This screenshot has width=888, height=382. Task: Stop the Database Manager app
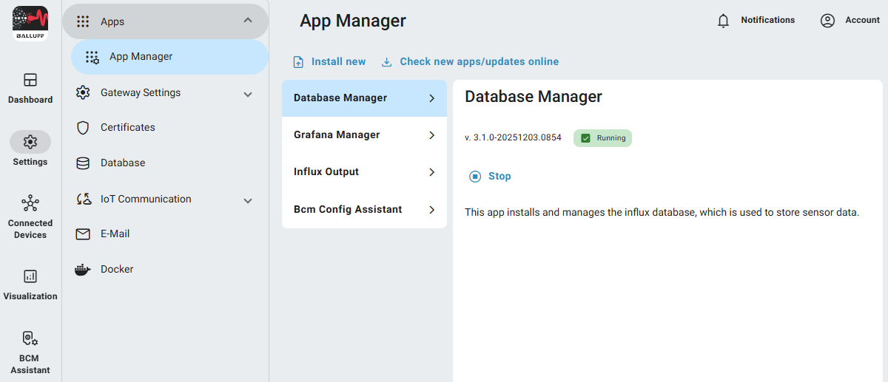pyautogui.click(x=491, y=177)
